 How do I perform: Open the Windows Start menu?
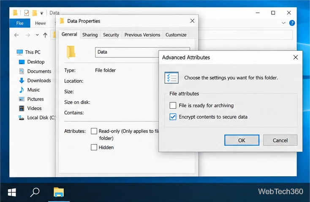click(x=12, y=192)
